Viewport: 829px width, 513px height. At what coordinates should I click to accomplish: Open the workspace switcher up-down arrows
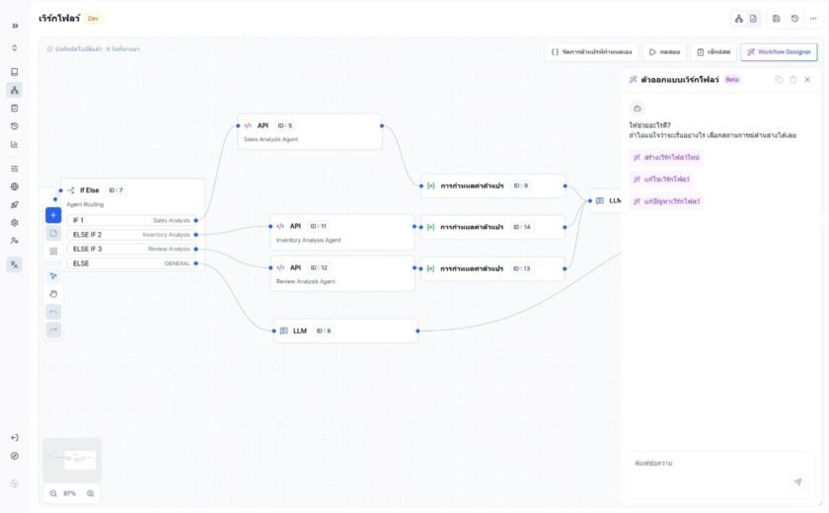pyautogui.click(x=14, y=47)
